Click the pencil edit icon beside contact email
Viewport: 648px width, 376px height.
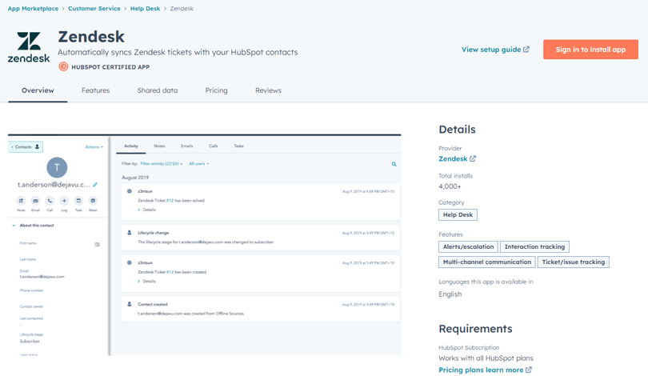point(95,185)
